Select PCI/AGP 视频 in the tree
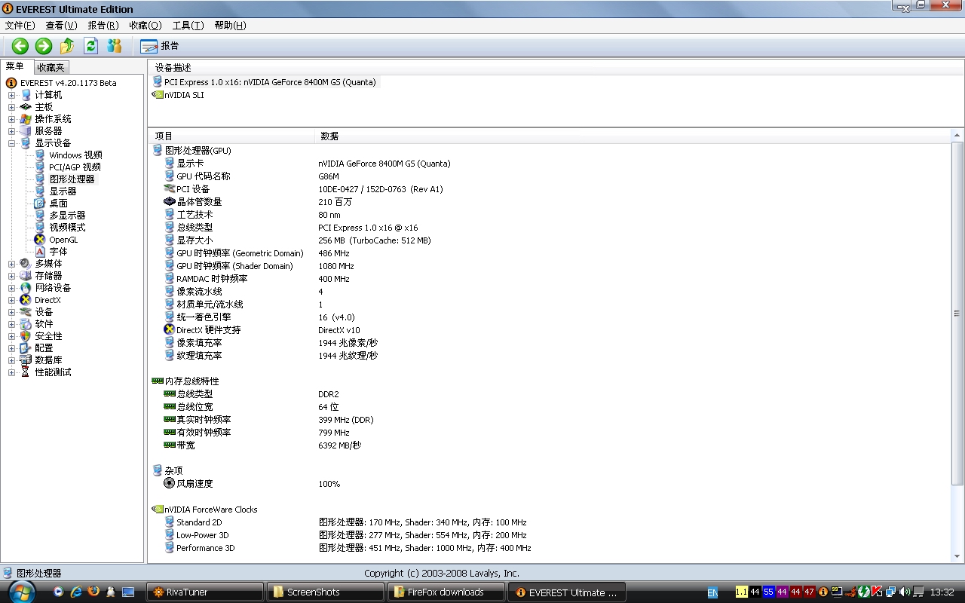965x603 pixels. click(x=75, y=167)
